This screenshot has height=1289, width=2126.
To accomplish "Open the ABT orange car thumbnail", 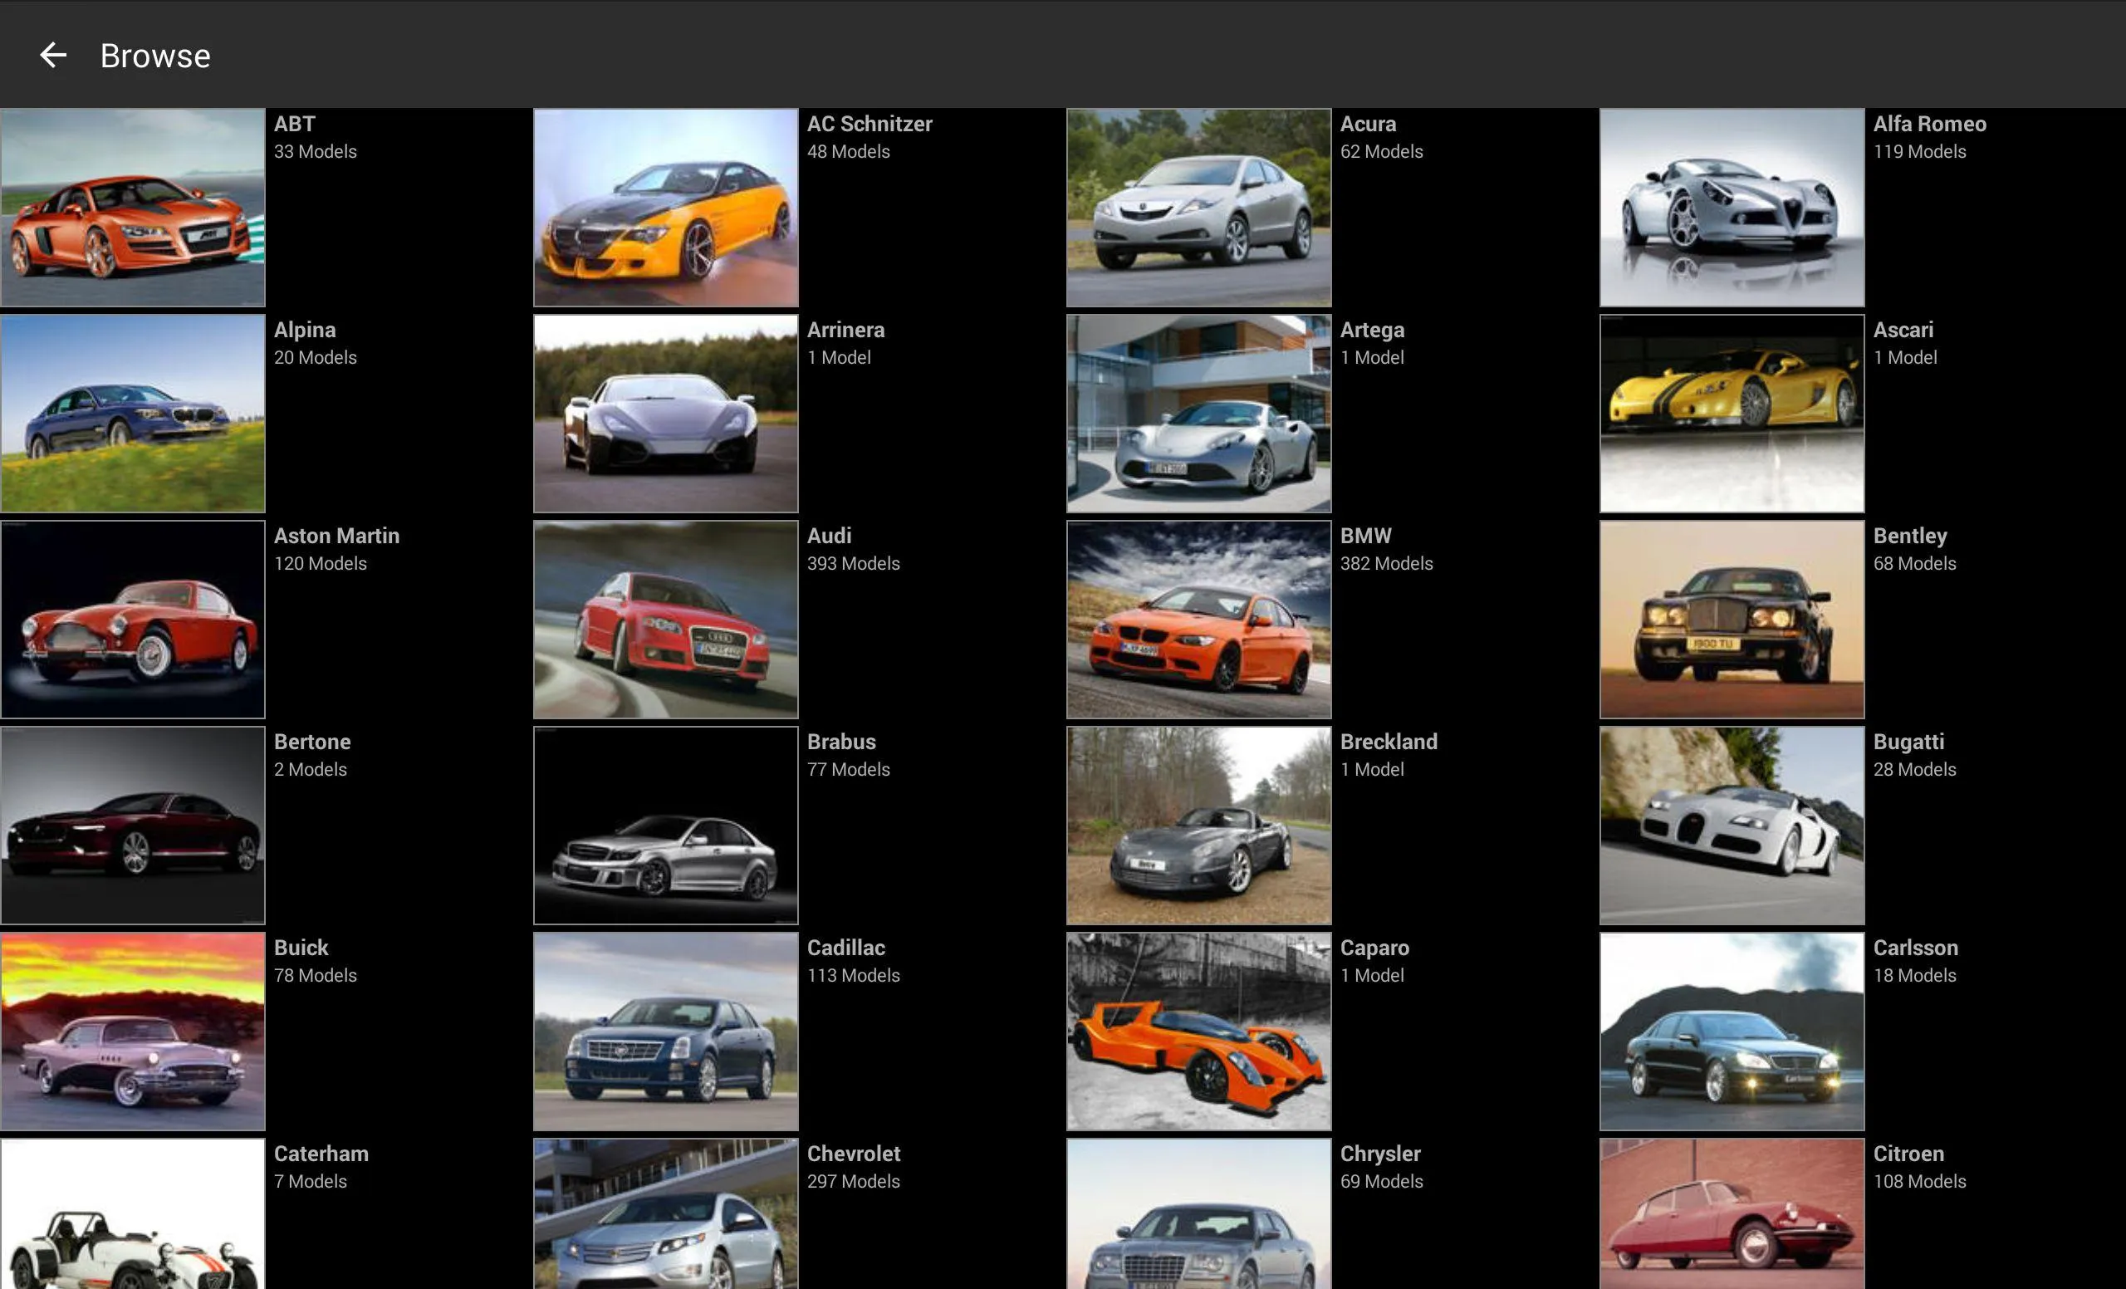I will pos(133,207).
